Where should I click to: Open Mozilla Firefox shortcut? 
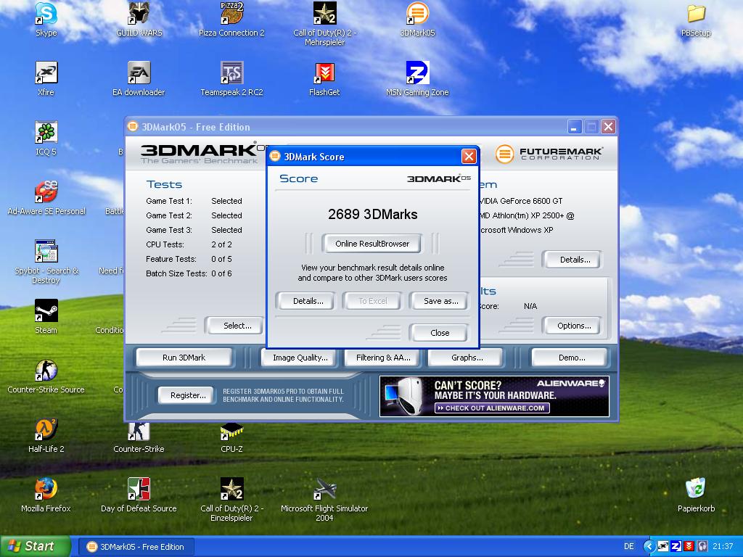click(x=46, y=490)
